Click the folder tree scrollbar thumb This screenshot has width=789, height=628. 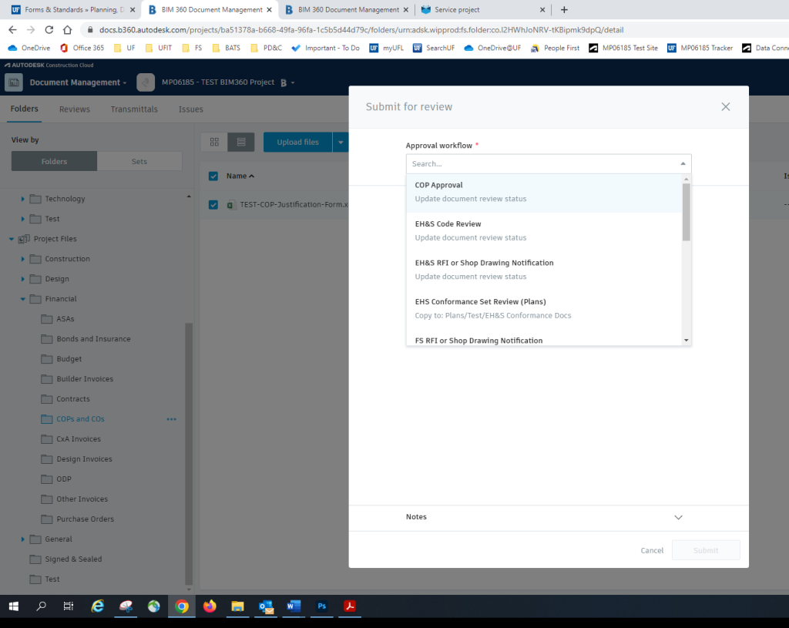pos(189,453)
